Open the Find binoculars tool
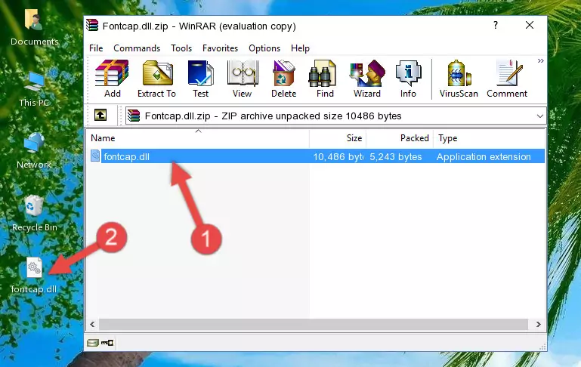The width and height of the screenshot is (581, 367). coord(325,79)
